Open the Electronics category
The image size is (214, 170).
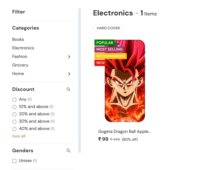tap(23, 48)
